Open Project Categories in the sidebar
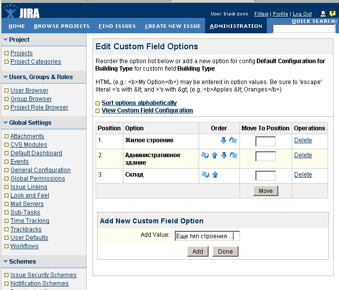 click(x=36, y=62)
